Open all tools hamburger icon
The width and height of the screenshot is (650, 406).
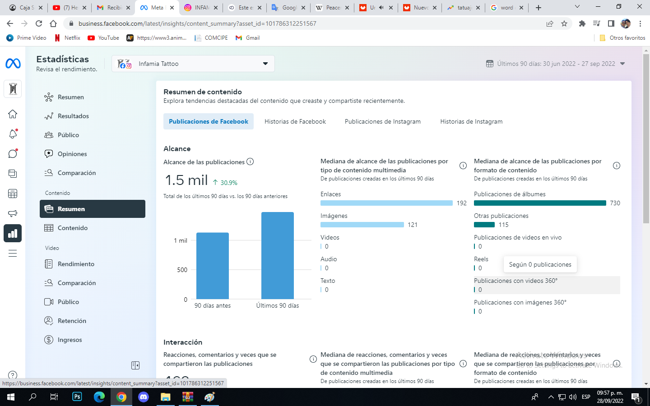tap(13, 253)
